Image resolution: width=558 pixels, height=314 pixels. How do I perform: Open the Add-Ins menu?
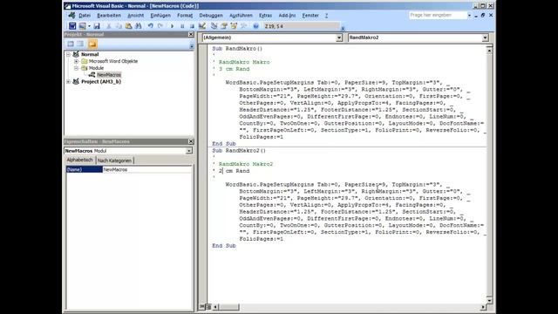(287, 16)
